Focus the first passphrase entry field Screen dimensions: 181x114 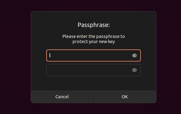(93, 55)
